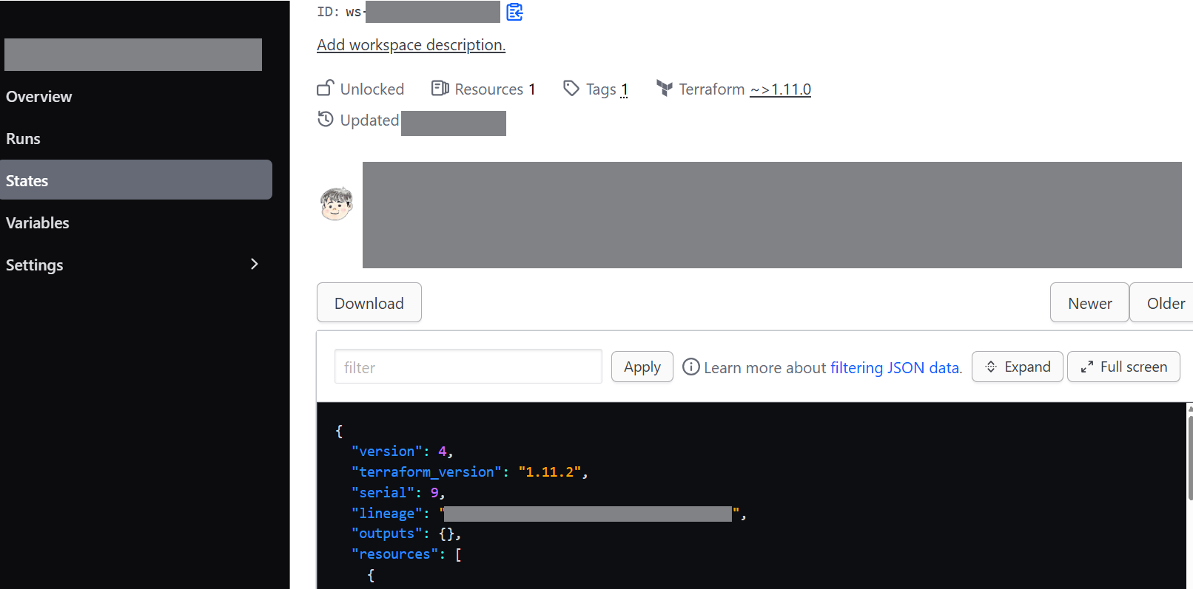1193x589 pixels.
Task: Download the state file
Action: (369, 303)
